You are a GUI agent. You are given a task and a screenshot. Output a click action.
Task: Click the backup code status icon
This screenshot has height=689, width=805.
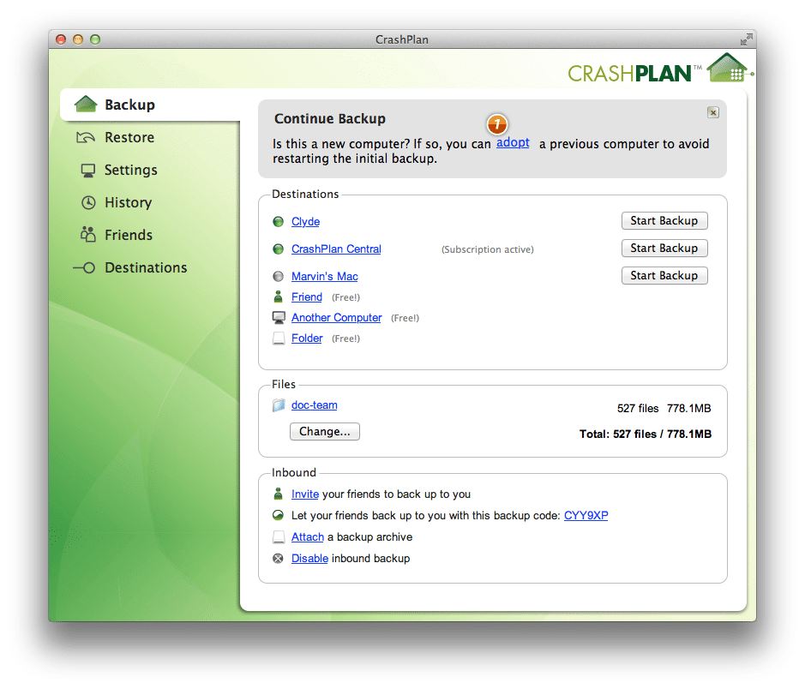279,515
